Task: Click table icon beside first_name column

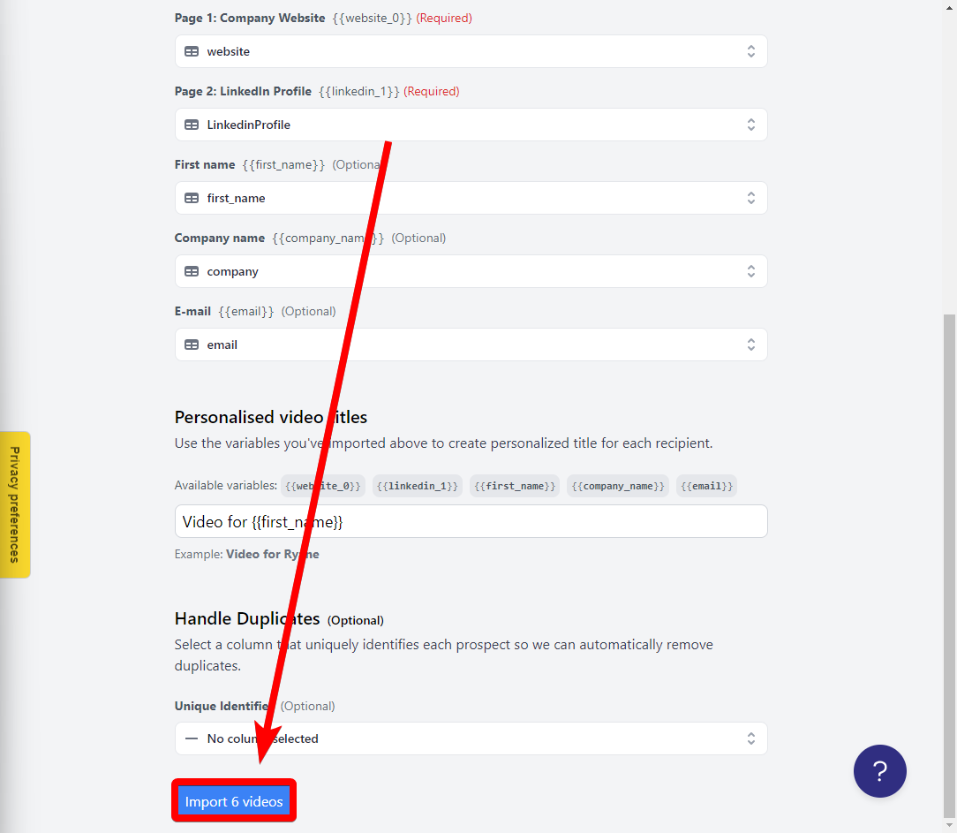Action: [192, 198]
